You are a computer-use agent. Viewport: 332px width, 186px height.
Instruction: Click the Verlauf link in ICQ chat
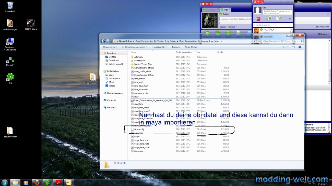coord(231,27)
